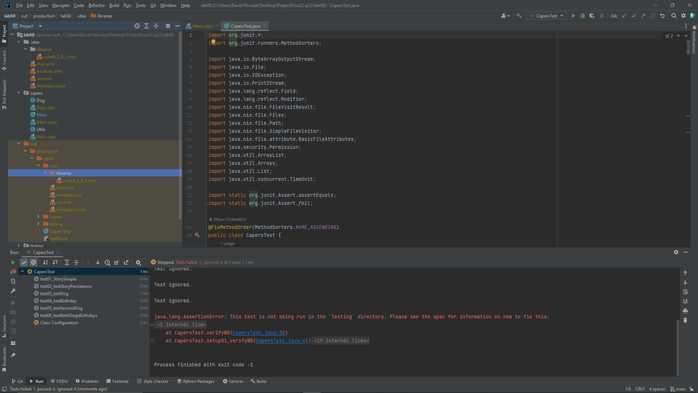Toggle soft-wrap in the console output
This screenshot has width=698, height=393.
(685, 292)
